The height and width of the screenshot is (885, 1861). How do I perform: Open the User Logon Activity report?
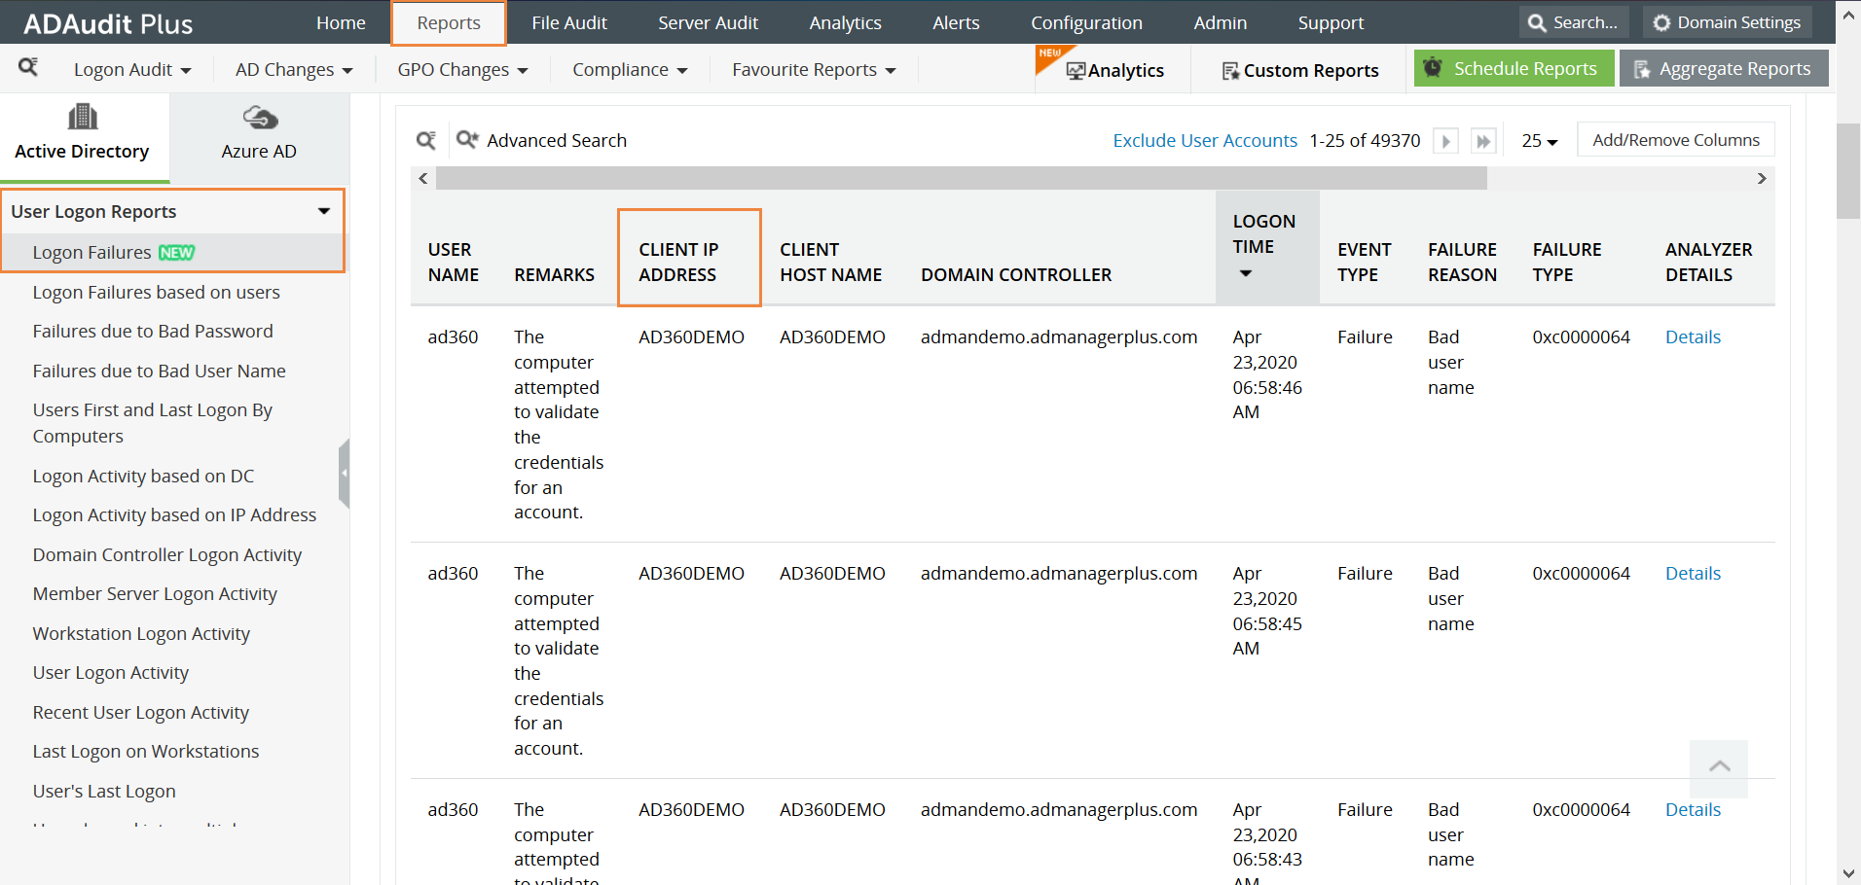pyautogui.click(x=111, y=673)
